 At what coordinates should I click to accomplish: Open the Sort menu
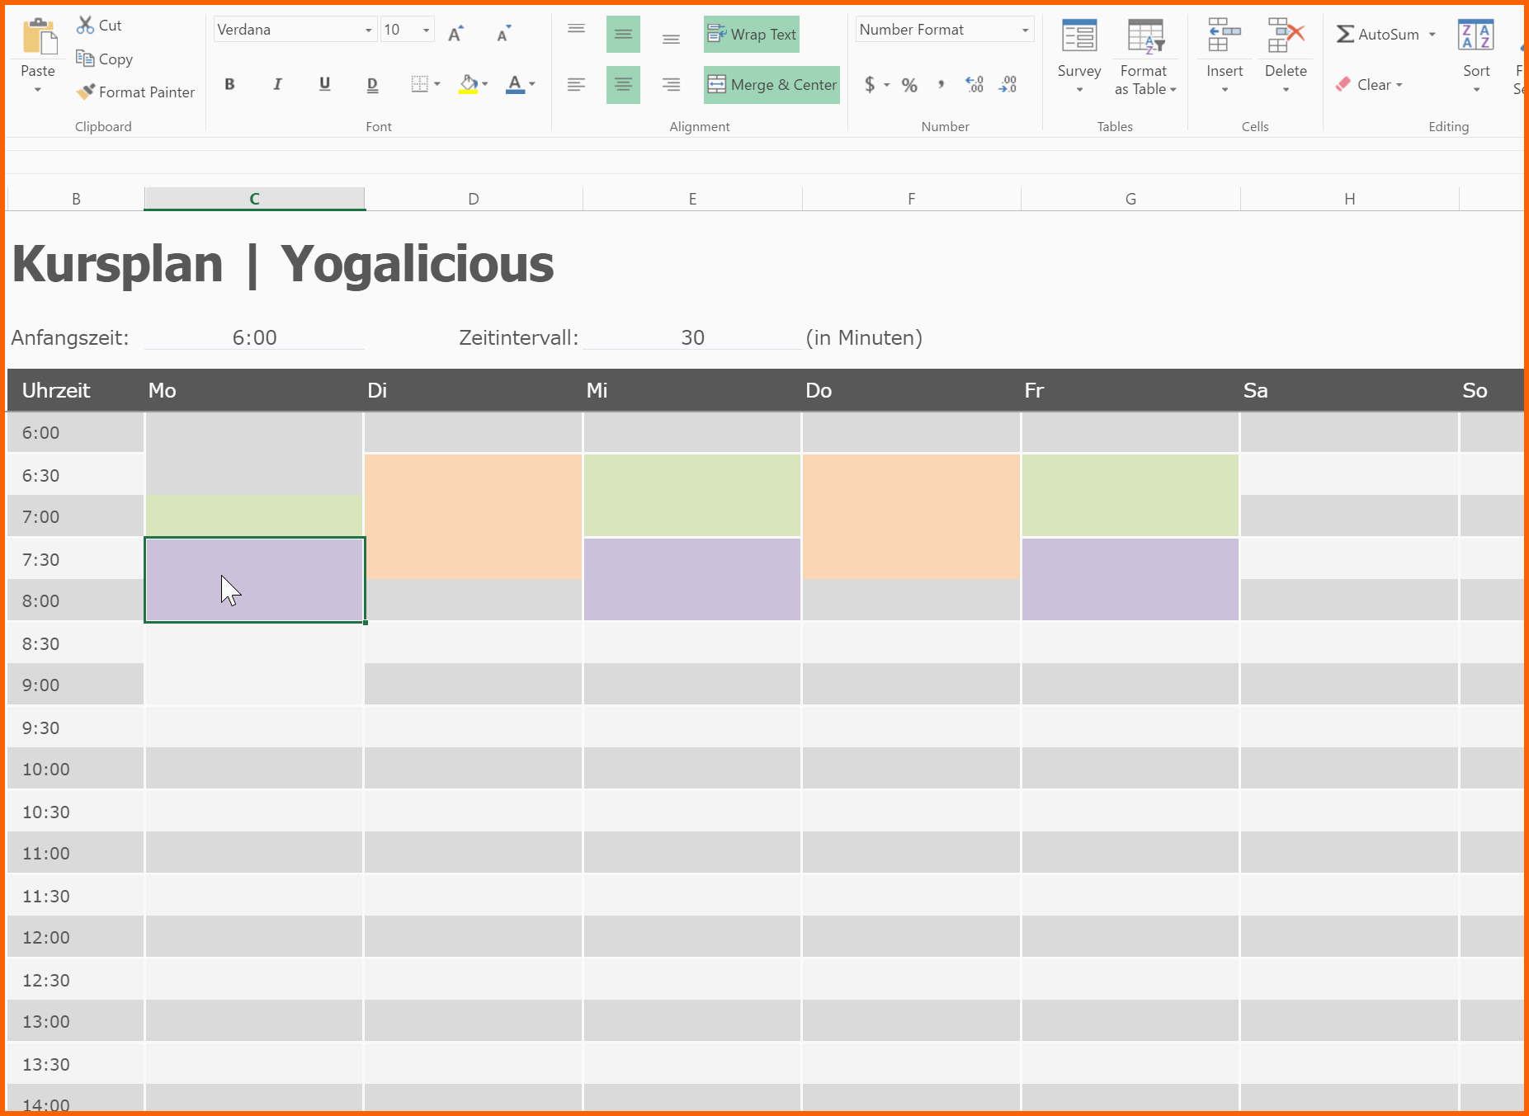click(x=1476, y=56)
